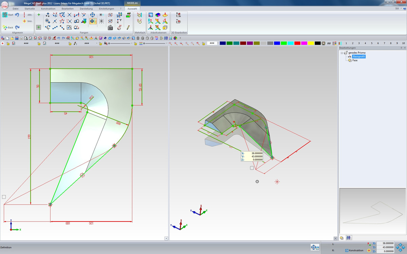The height and width of the screenshot is (254, 407).
Task: Click the Inkr. increment icon
Action: (28, 21)
